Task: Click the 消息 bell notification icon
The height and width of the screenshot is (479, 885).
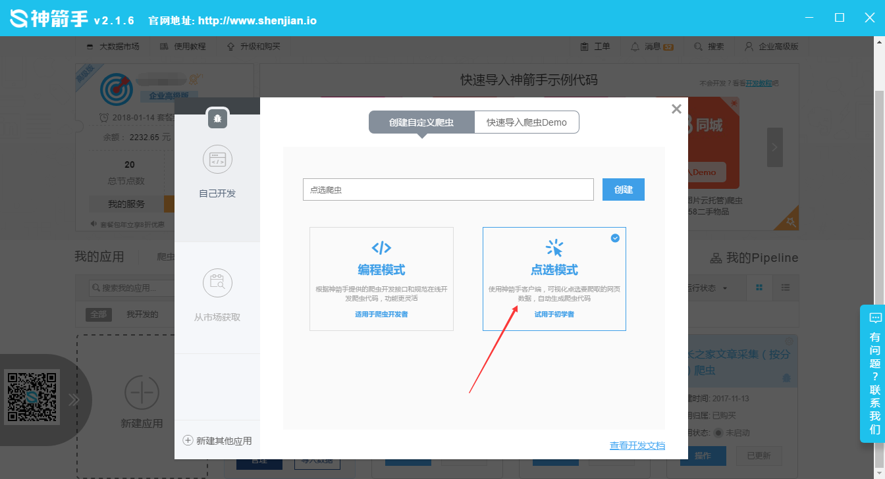Action: click(635, 47)
